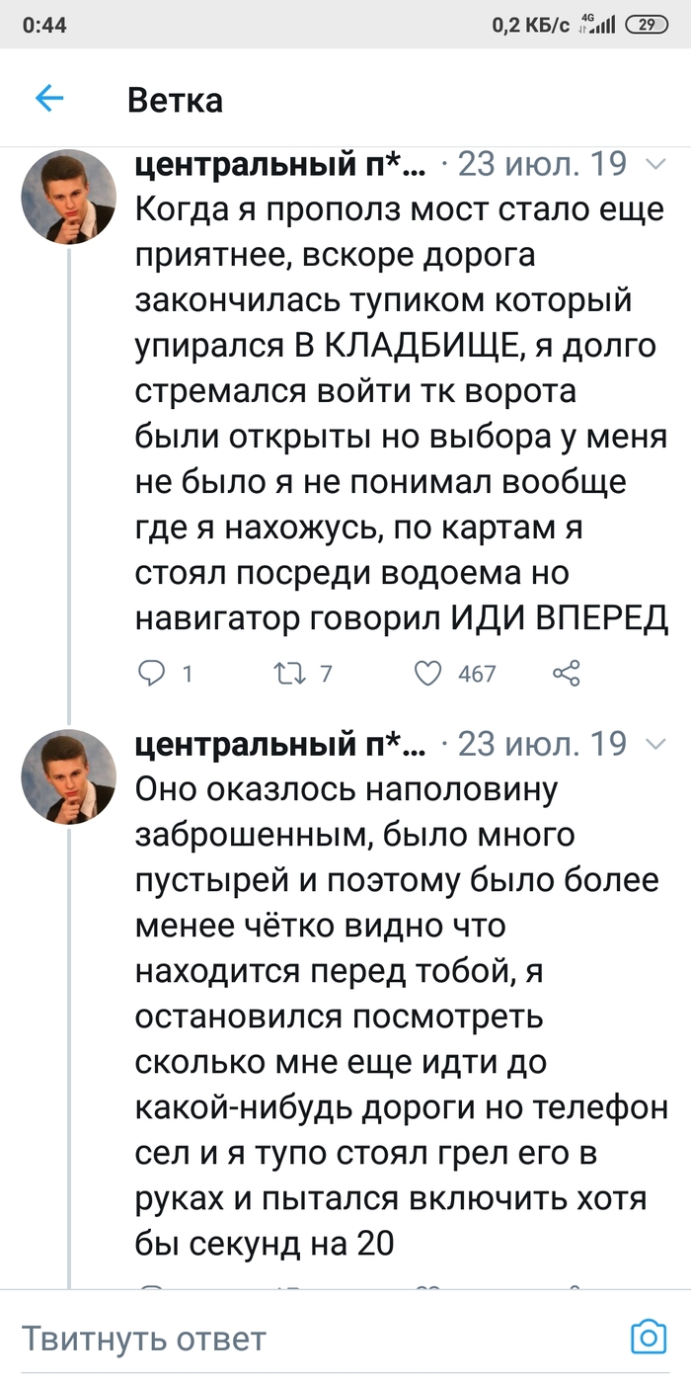Tap the battery indicator in status bar

coord(647,26)
